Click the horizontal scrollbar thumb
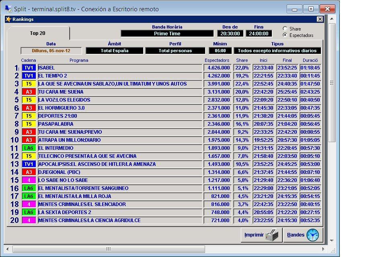The width and height of the screenshot is (386, 257). coord(109,249)
